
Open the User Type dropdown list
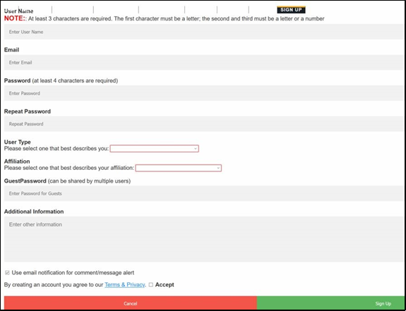pyautogui.click(x=155, y=149)
